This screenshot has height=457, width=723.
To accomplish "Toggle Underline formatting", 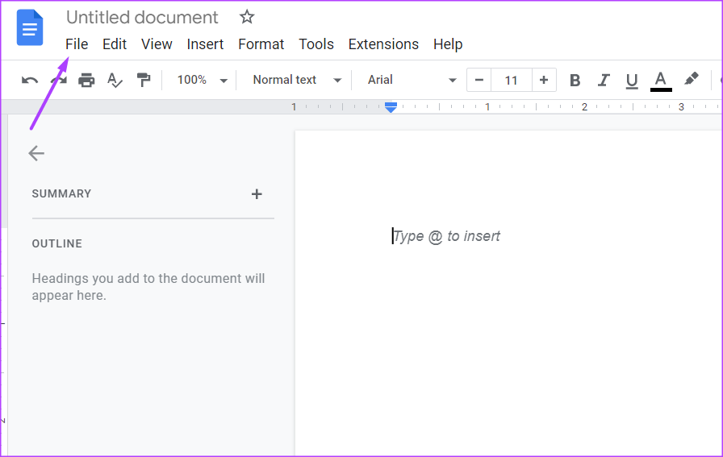I will pyautogui.click(x=632, y=80).
